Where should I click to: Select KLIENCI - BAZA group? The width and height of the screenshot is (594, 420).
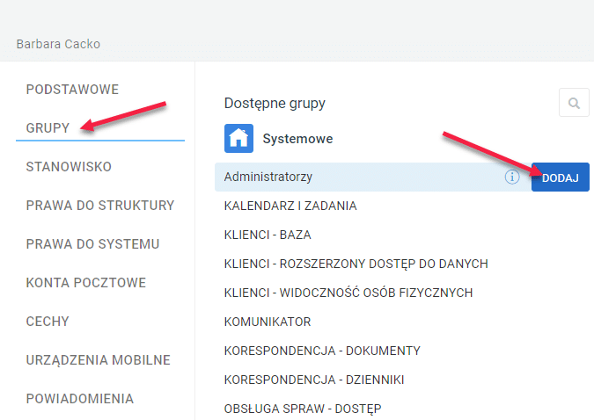click(268, 235)
